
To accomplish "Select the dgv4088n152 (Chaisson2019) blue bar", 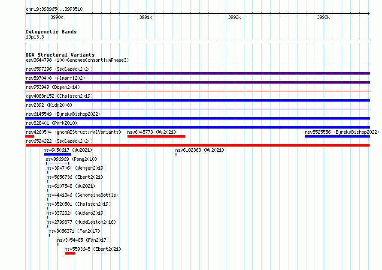I will point(197,100).
